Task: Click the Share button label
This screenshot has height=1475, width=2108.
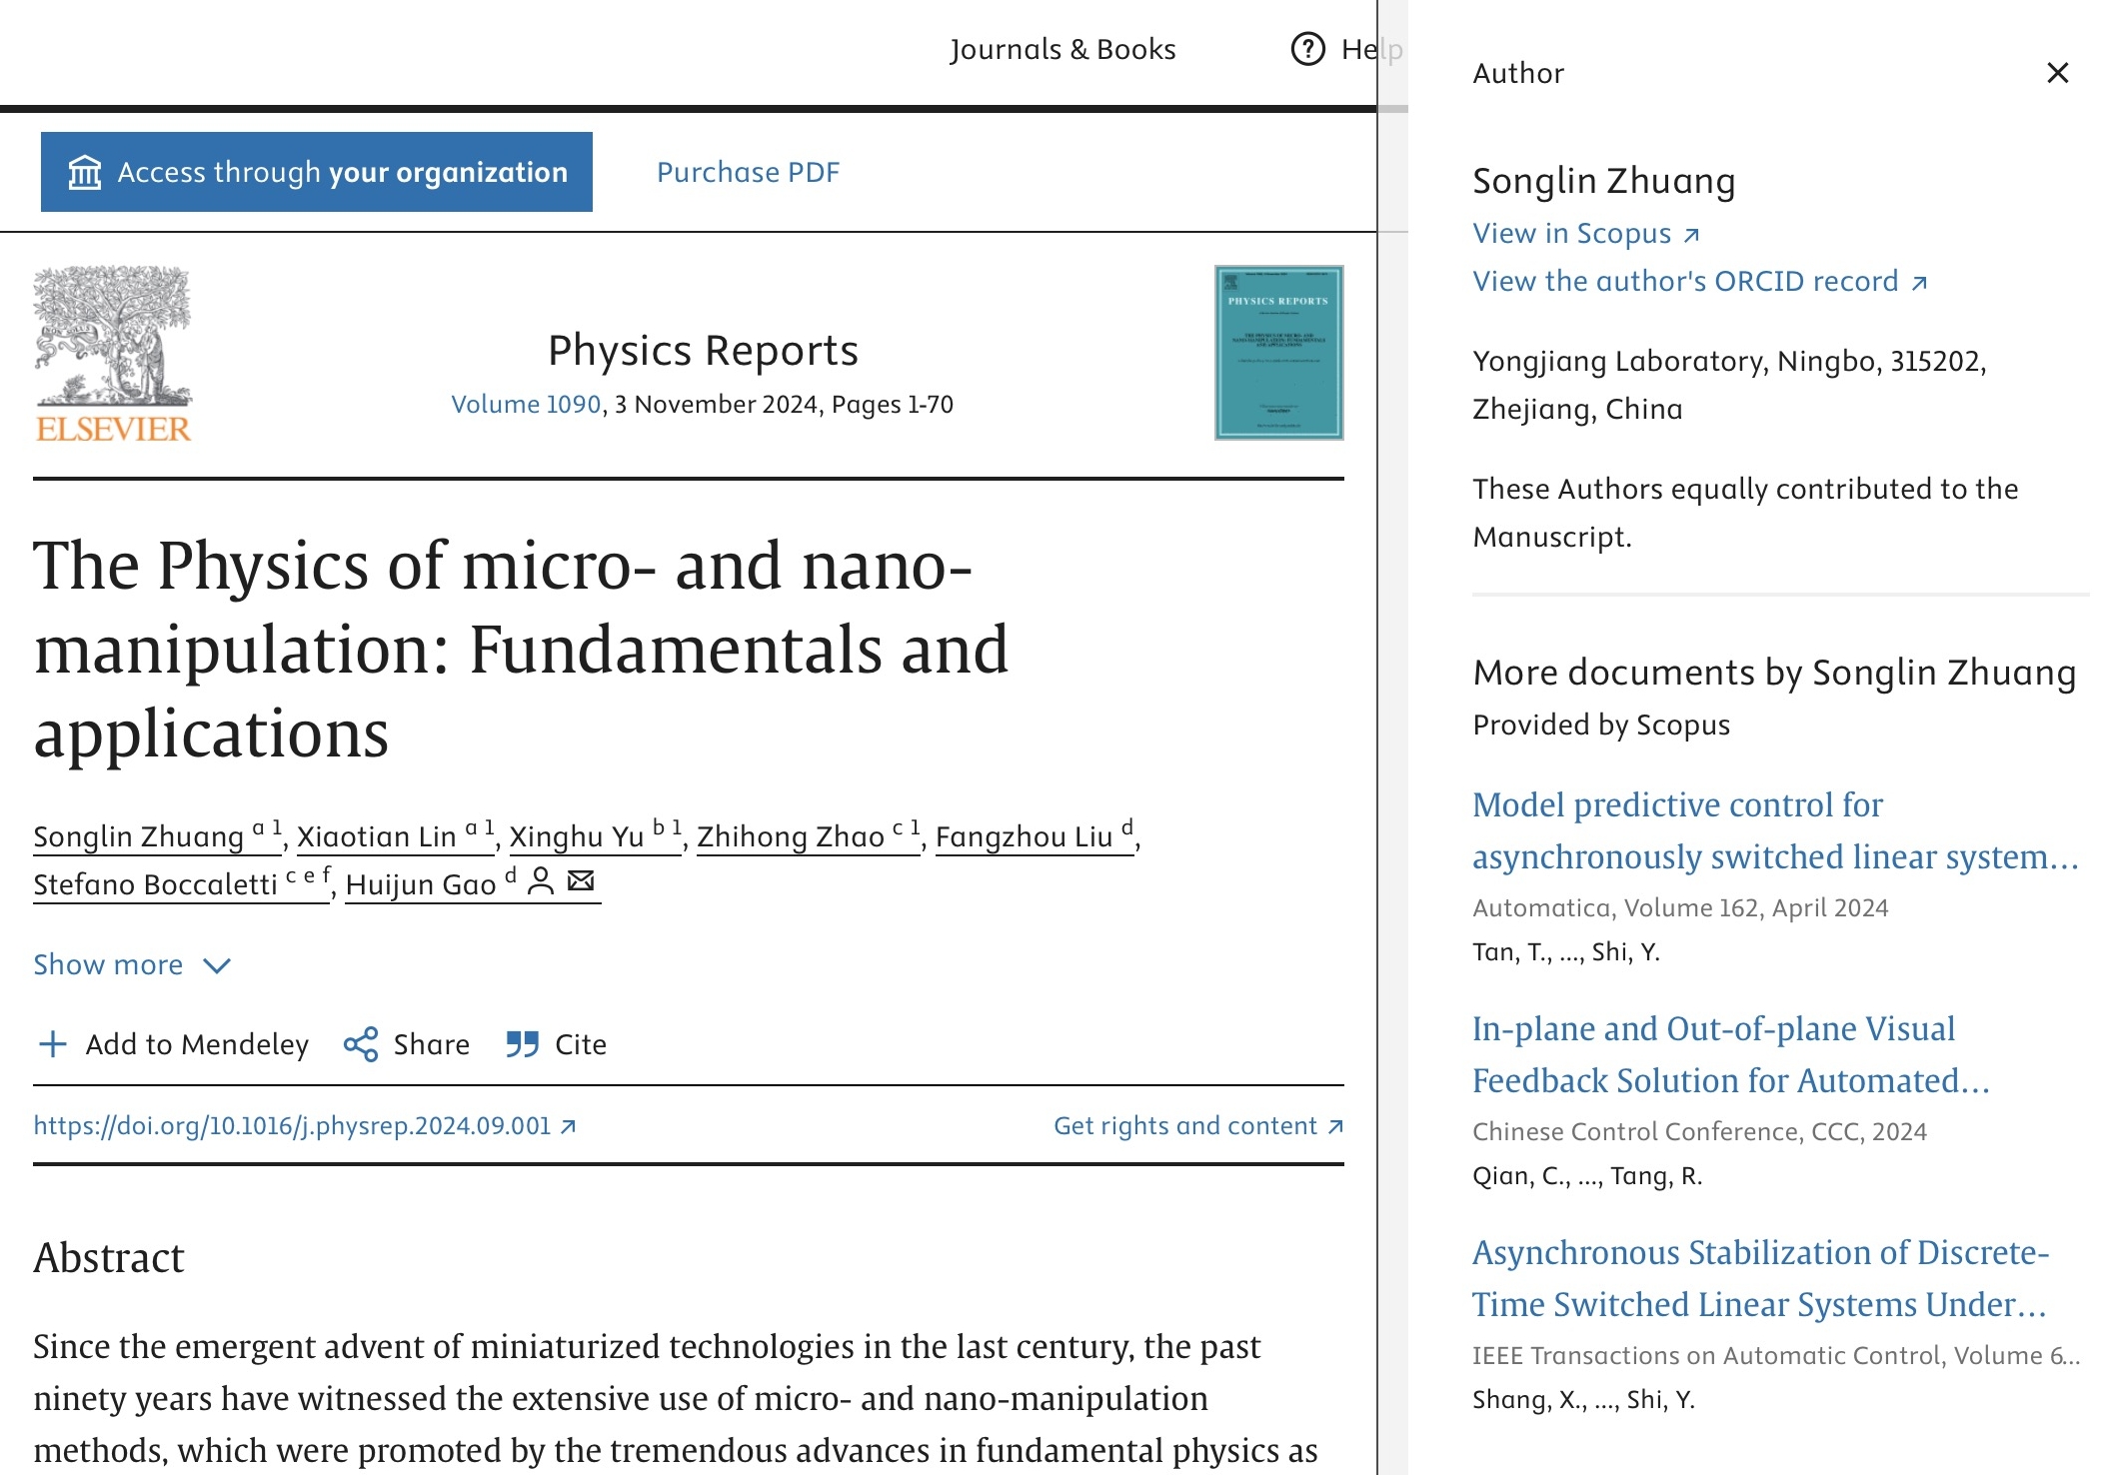Action: (432, 1044)
